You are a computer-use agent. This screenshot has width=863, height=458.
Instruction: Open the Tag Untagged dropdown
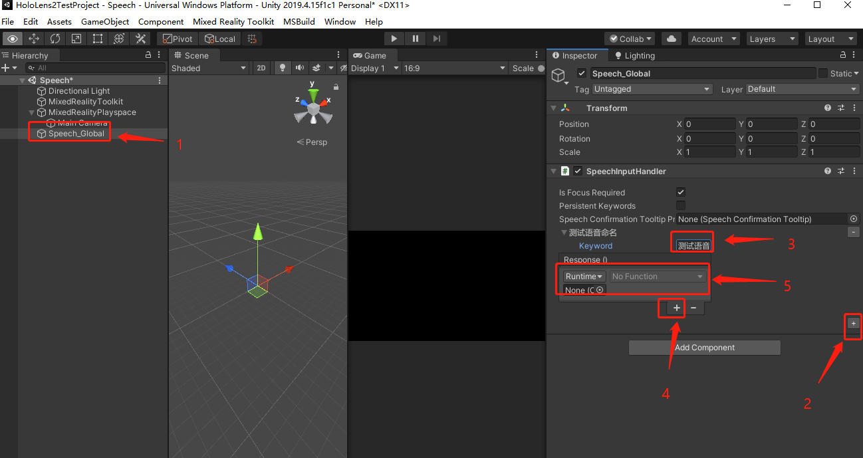[652, 89]
